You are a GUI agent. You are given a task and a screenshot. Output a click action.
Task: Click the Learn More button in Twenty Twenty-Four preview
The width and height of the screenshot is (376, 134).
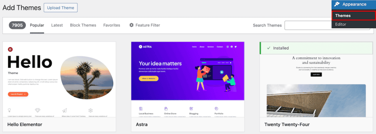pos(316,74)
